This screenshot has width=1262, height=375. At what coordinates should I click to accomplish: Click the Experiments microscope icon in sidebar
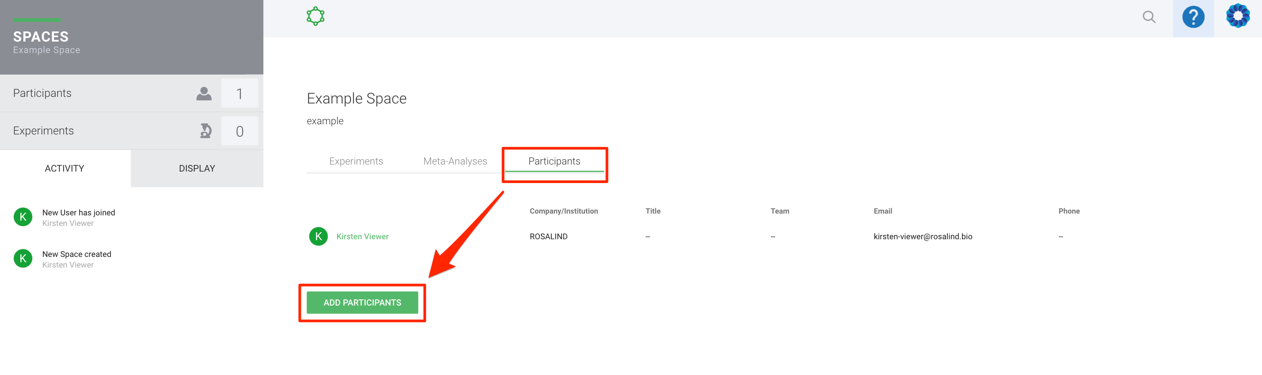(x=206, y=131)
